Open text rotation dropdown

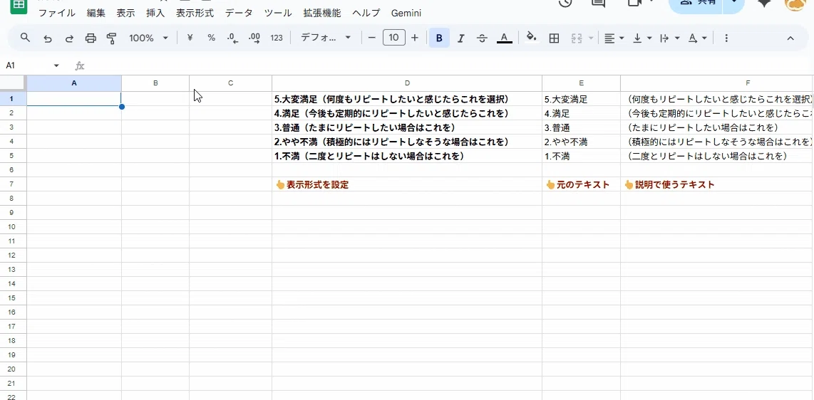click(x=697, y=38)
